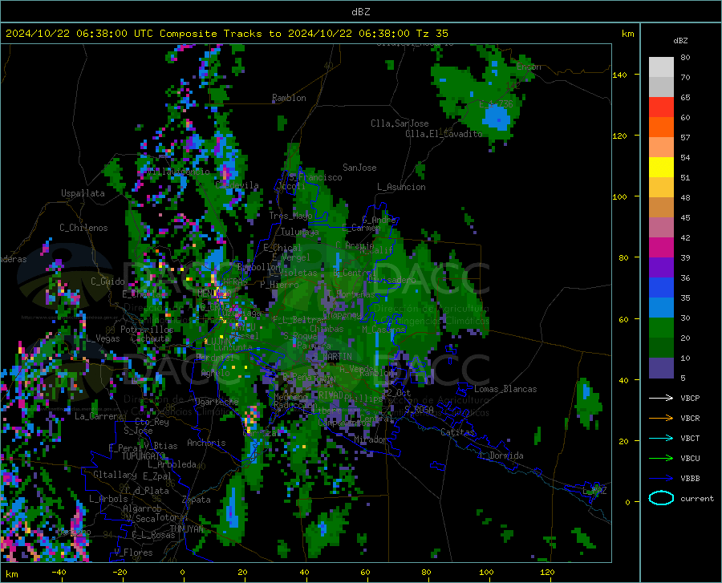Click the C_Chilenos map label

pos(83,228)
